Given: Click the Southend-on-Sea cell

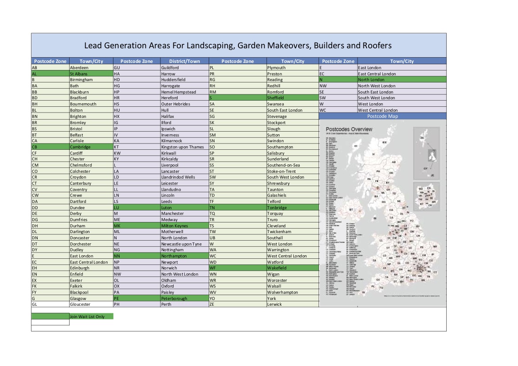Looking at the screenshot, I should pyautogui.click(x=293, y=165).
